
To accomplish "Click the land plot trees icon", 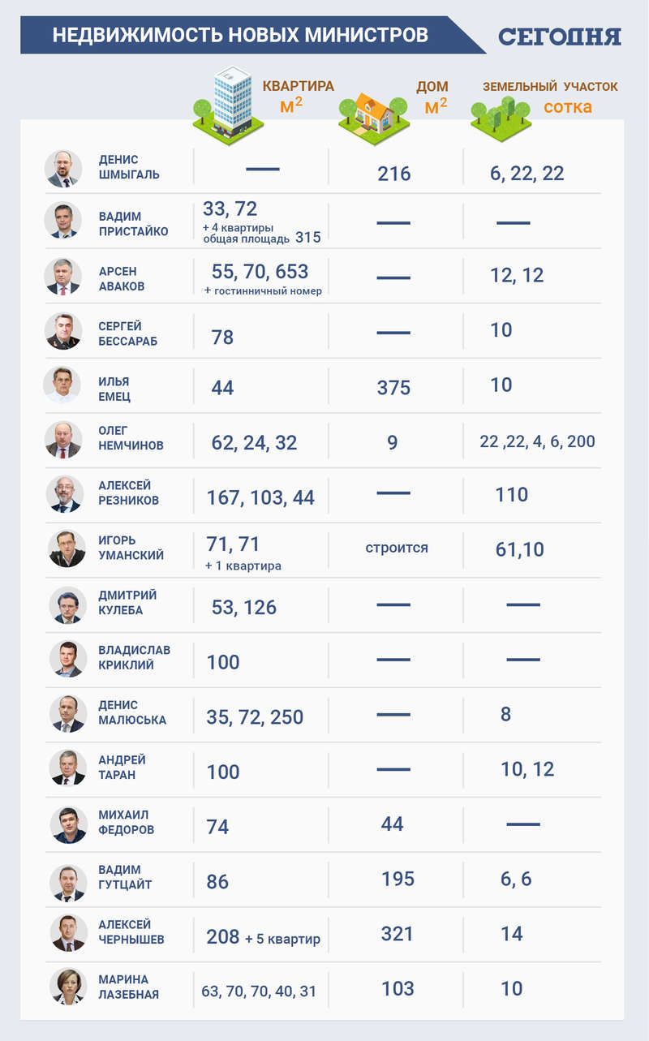I will pyautogui.click(x=501, y=115).
